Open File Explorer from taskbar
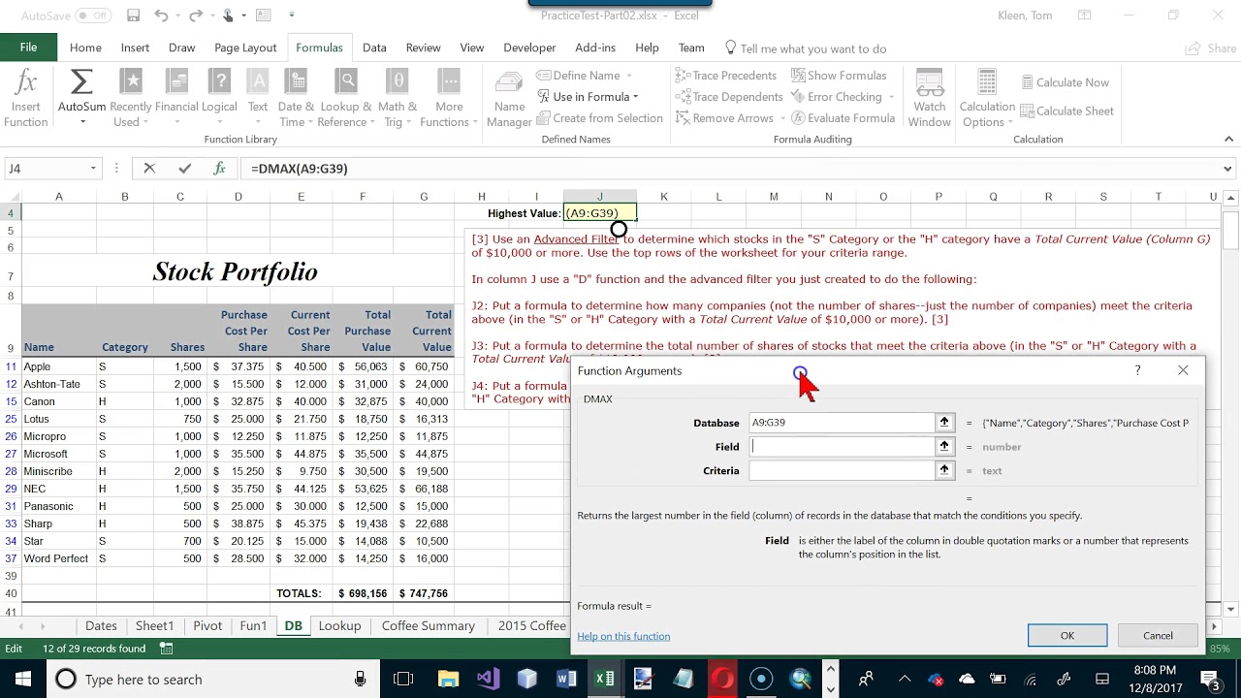Viewport: 1241px width, 698px height. pyautogui.click(x=448, y=679)
